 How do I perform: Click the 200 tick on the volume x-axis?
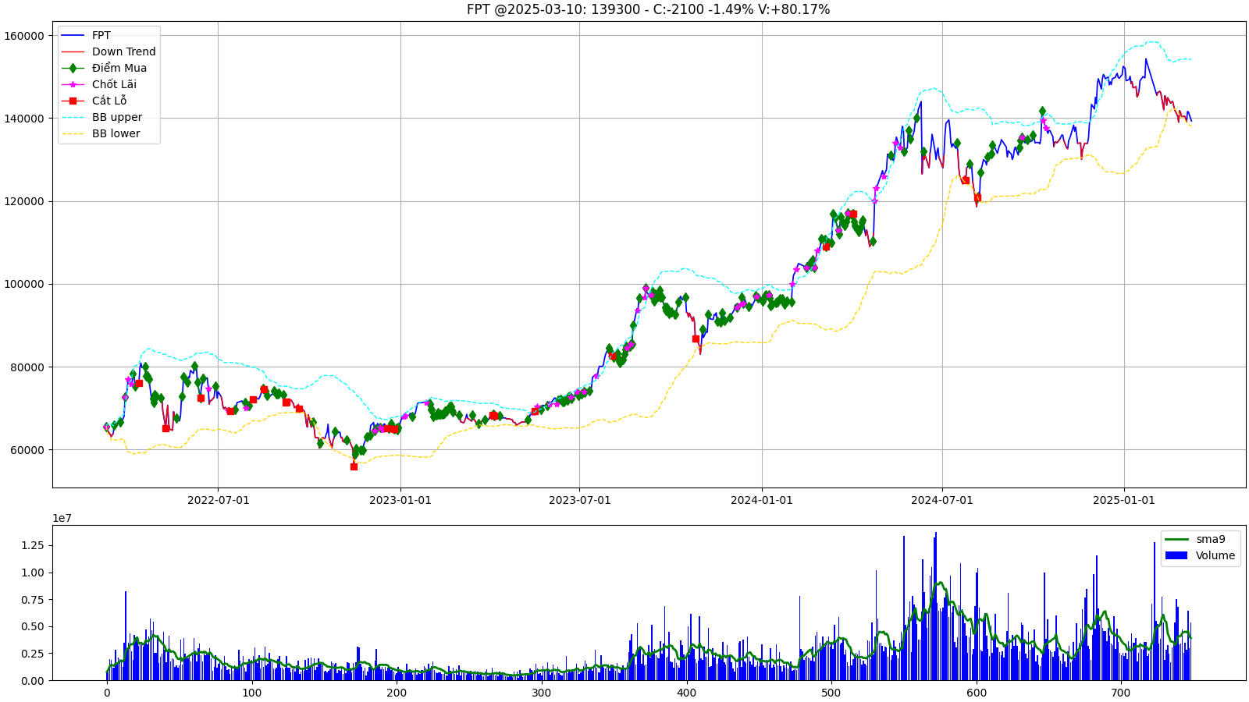pos(397,693)
